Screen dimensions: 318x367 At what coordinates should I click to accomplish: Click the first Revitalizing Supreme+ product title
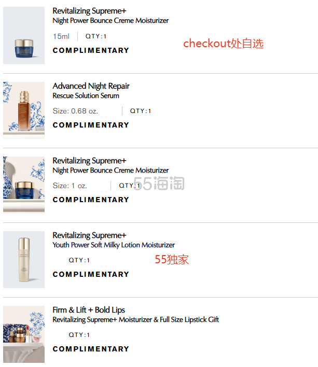pyautogui.click(x=89, y=11)
